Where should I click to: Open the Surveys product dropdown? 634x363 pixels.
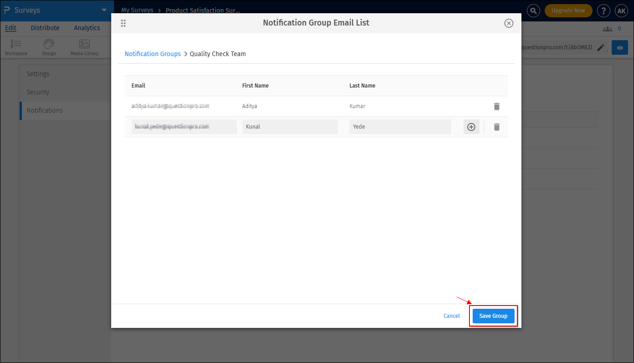(104, 10)
